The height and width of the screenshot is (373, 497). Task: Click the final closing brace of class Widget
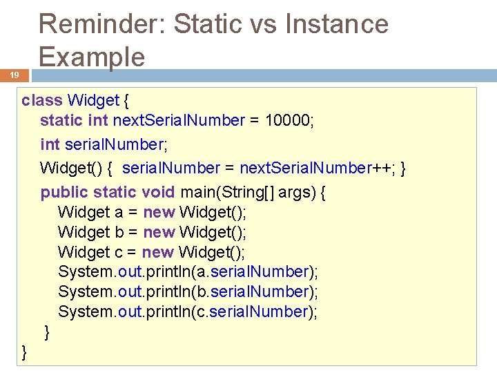26,352
